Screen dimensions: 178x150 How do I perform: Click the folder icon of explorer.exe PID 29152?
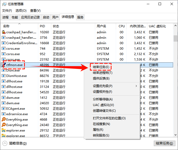click(4, 130)
